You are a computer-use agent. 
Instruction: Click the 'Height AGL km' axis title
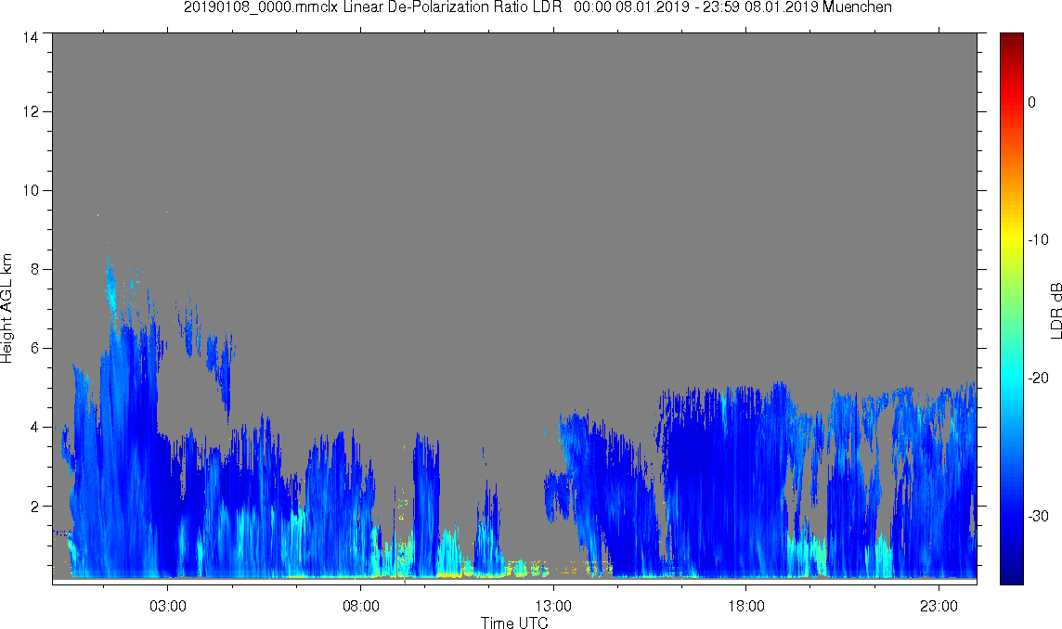(x=6, y=309)
